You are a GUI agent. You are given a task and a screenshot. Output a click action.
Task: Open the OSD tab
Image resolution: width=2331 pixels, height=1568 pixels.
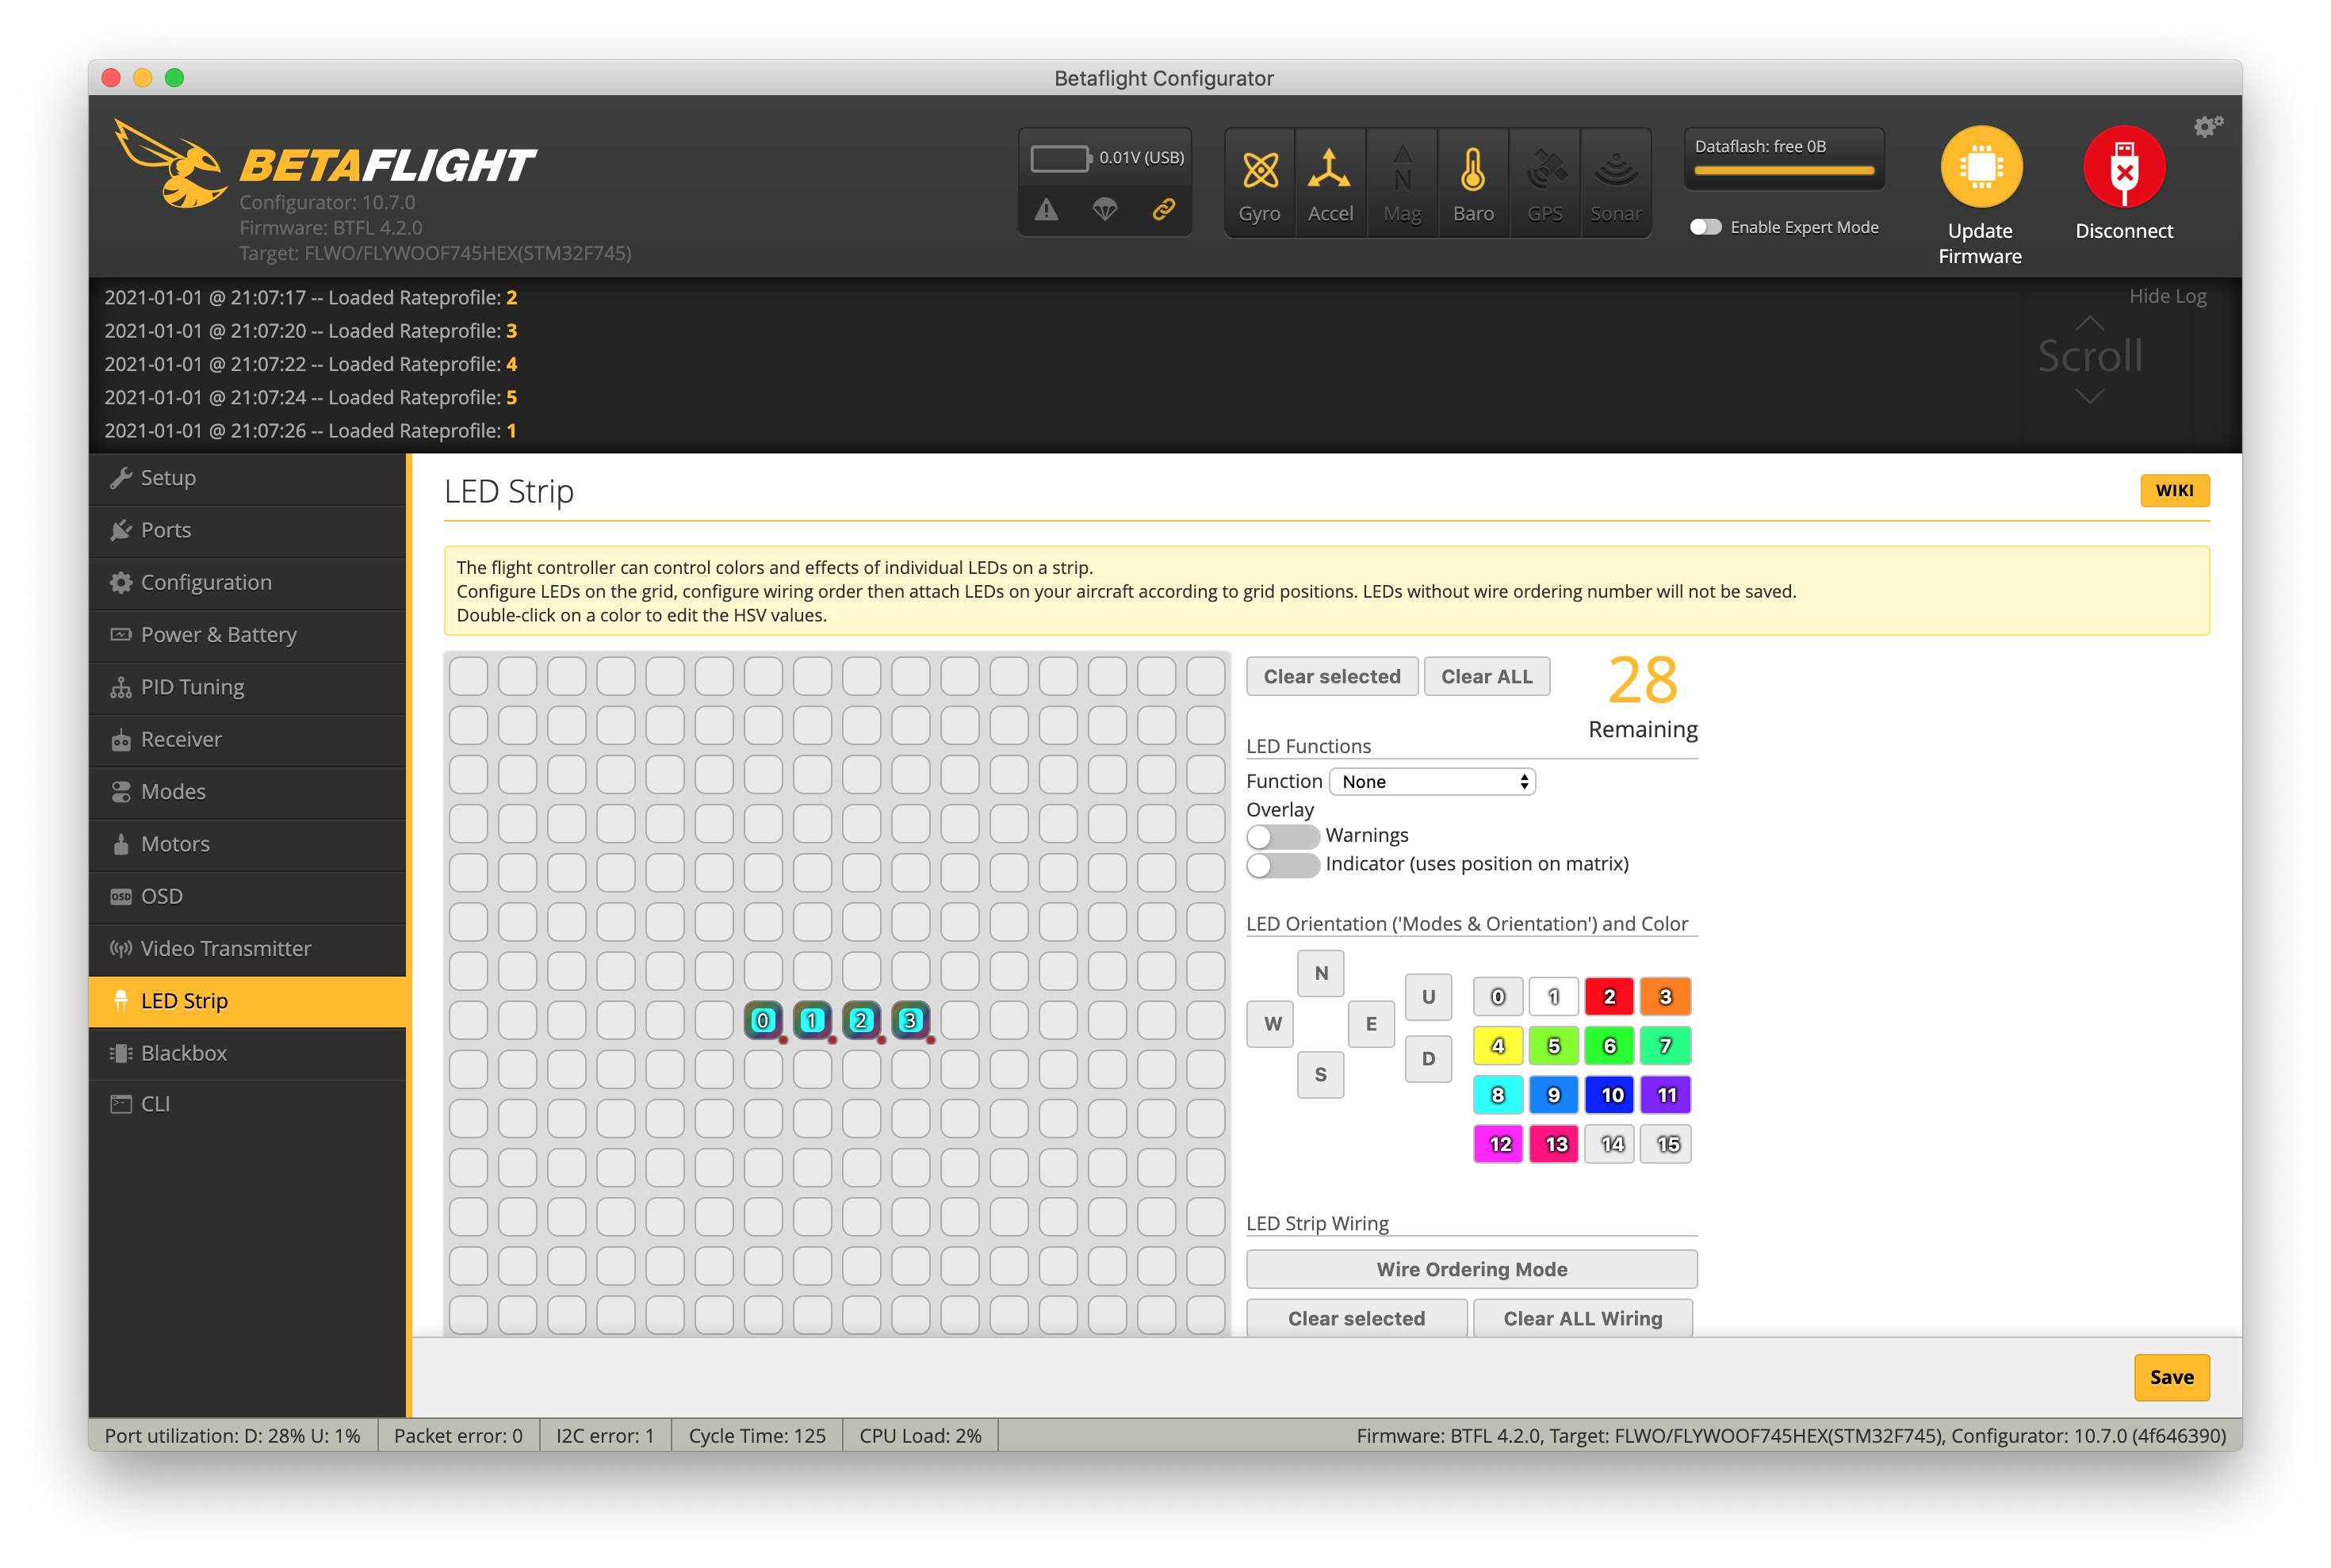[248, 896]
